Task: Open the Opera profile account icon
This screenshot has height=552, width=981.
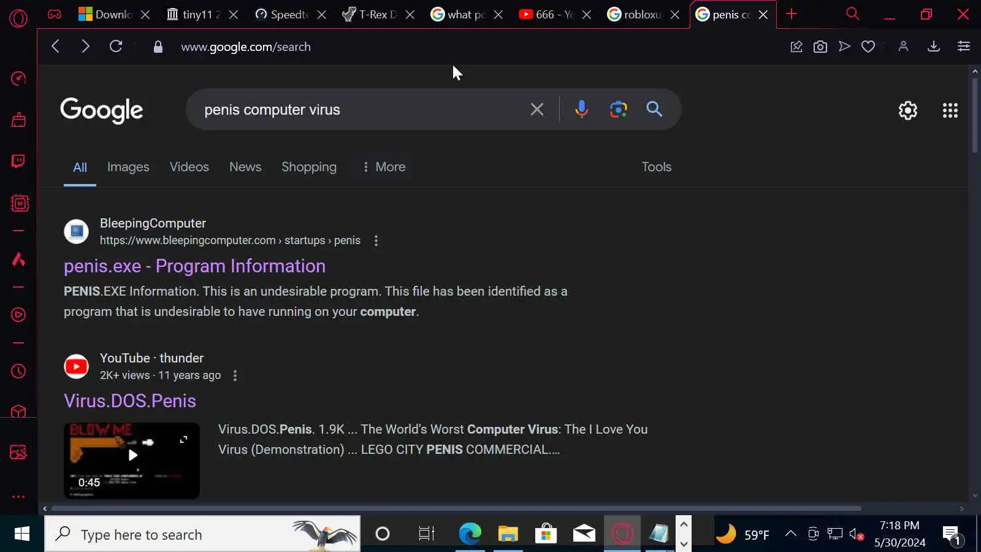Action: 903,46
